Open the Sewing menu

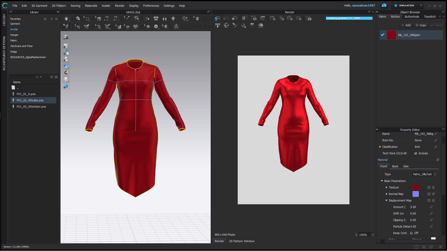click(75, 6)
